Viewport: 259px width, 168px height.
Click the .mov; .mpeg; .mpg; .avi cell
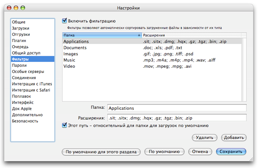tap(167, 66)
